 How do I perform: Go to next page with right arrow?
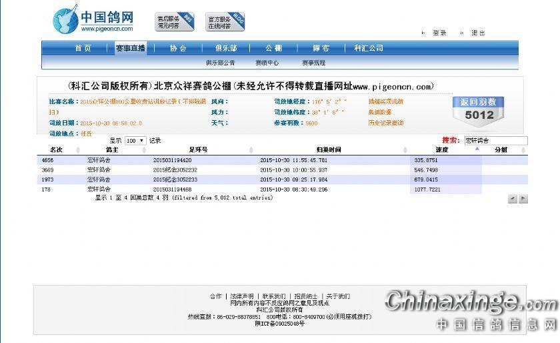click(x=523, y=199)
